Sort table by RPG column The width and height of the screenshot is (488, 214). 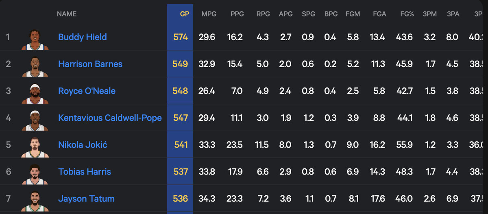(x=263, y=14)
